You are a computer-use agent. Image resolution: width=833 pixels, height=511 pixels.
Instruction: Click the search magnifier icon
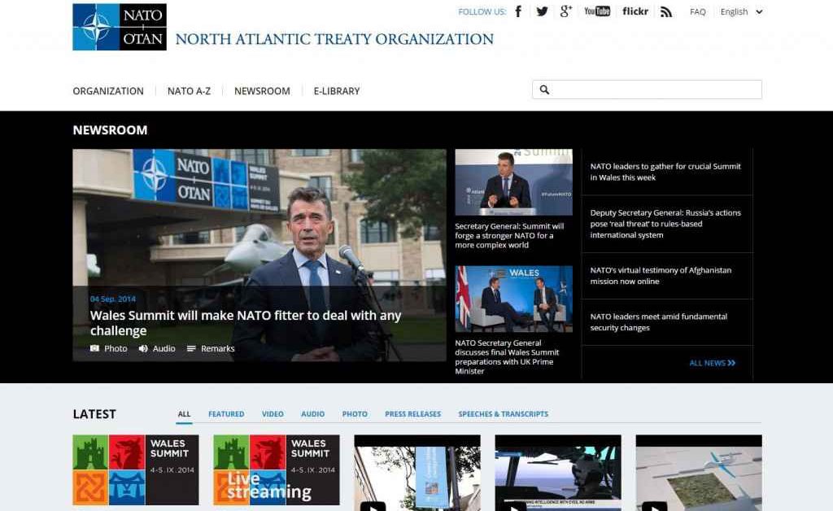[x=544, y=90]
